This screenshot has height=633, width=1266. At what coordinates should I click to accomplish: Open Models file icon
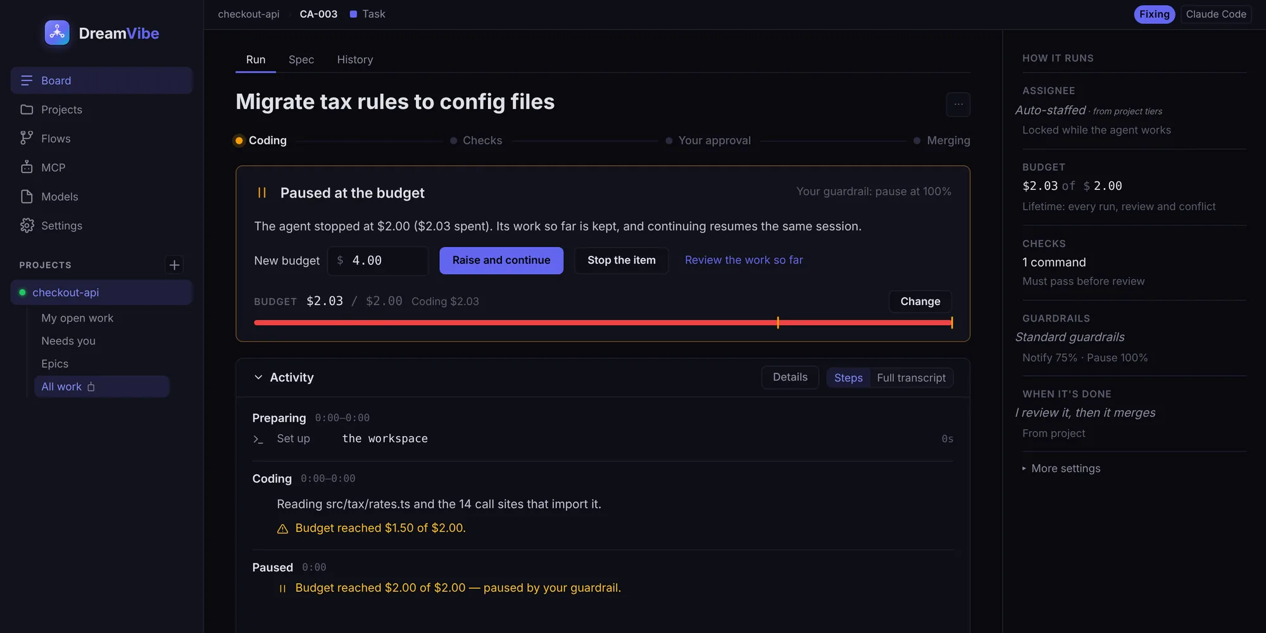pos(27,196)
